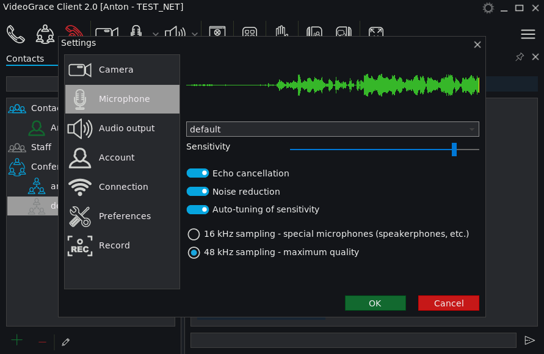Confirm settings with the OK button

(375, 303)
